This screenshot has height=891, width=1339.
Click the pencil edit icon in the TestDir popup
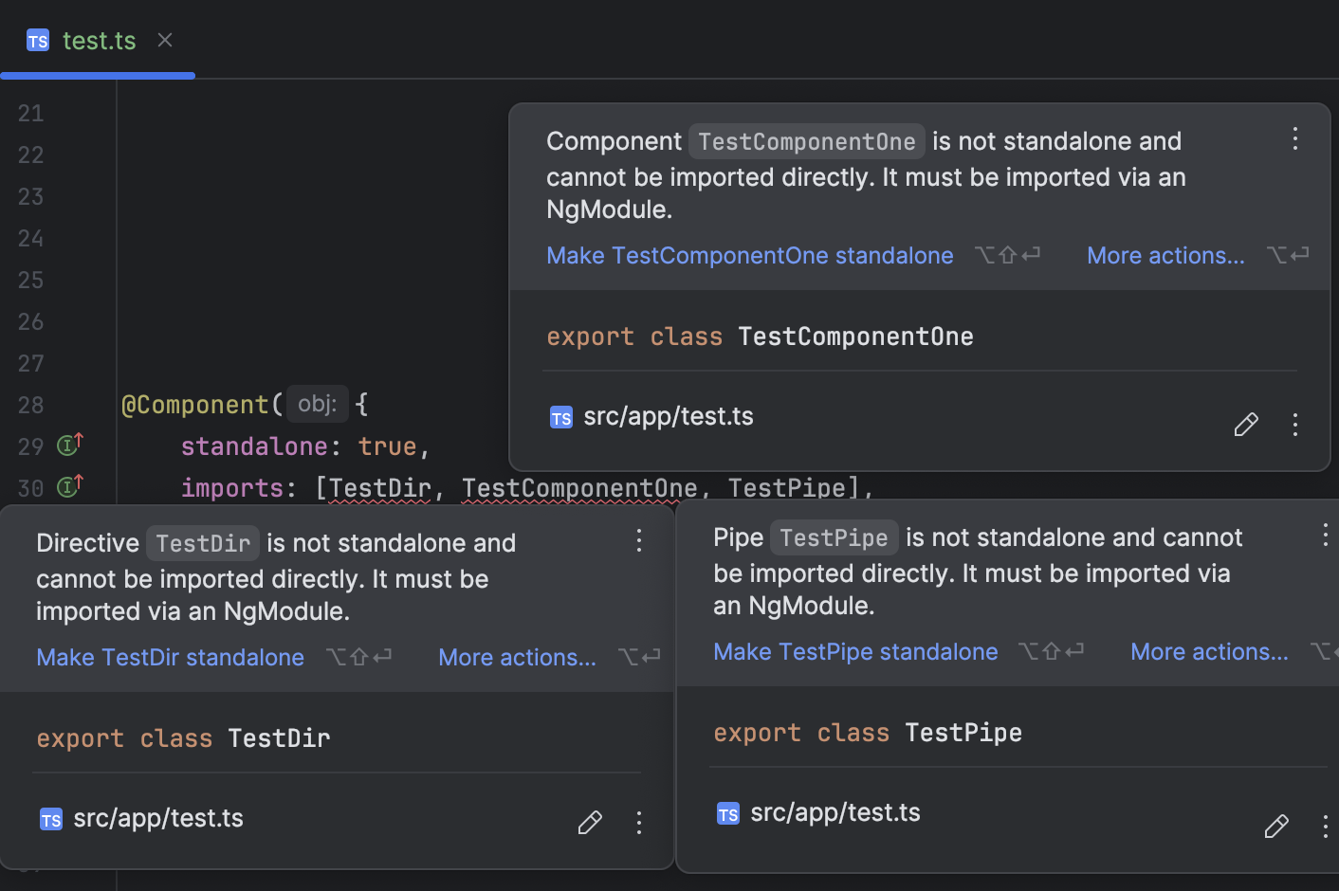[589, 822]
